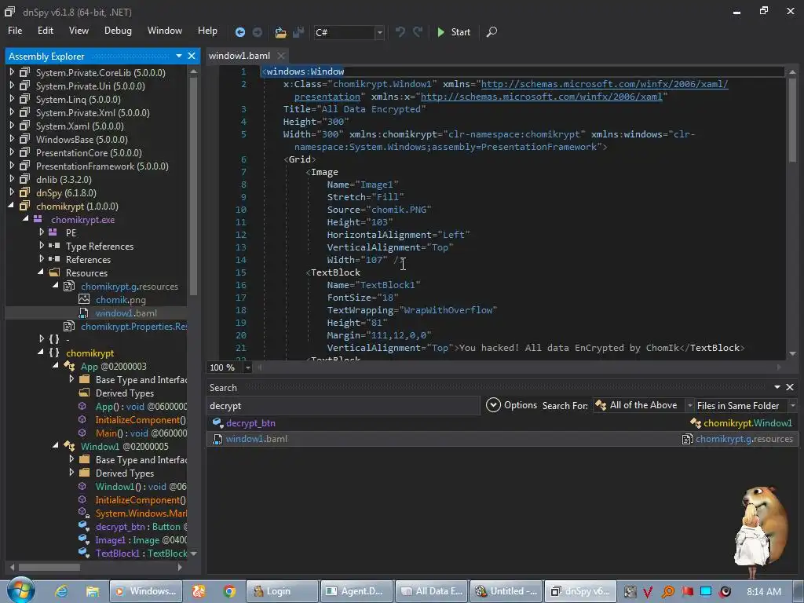
Task: Open Search panel options arrow
Action: pyautogui.click(x=777, y=387)
